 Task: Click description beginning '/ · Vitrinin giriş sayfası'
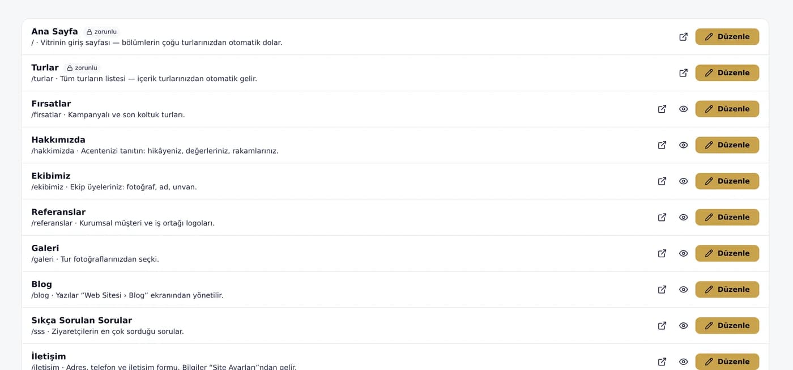(156, 42)
